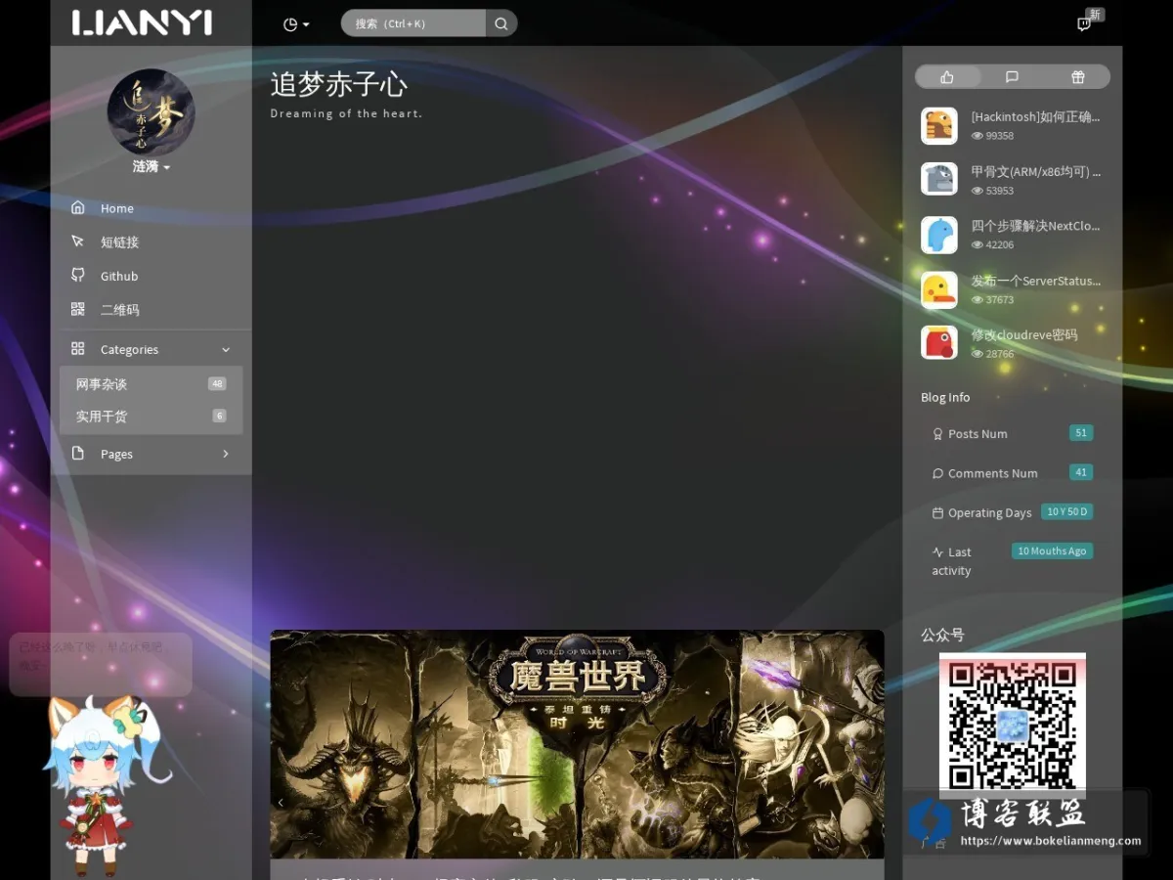
Task: Click the QR code sidebar icon
Action: 78,309
